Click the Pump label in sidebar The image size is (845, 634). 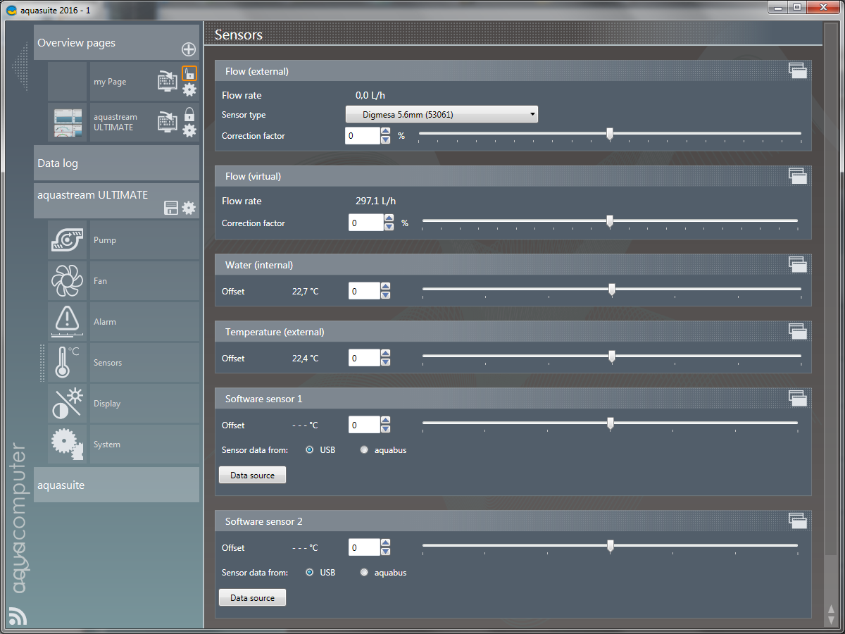[105, 240]
